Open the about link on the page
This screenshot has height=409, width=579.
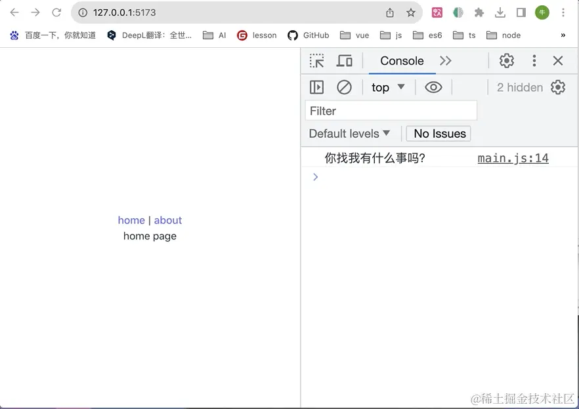(167, 220)
